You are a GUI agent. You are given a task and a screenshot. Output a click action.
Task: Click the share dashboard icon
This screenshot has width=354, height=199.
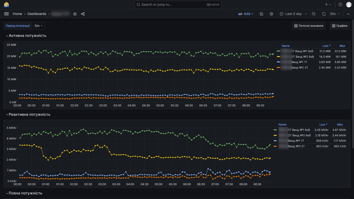83,14
